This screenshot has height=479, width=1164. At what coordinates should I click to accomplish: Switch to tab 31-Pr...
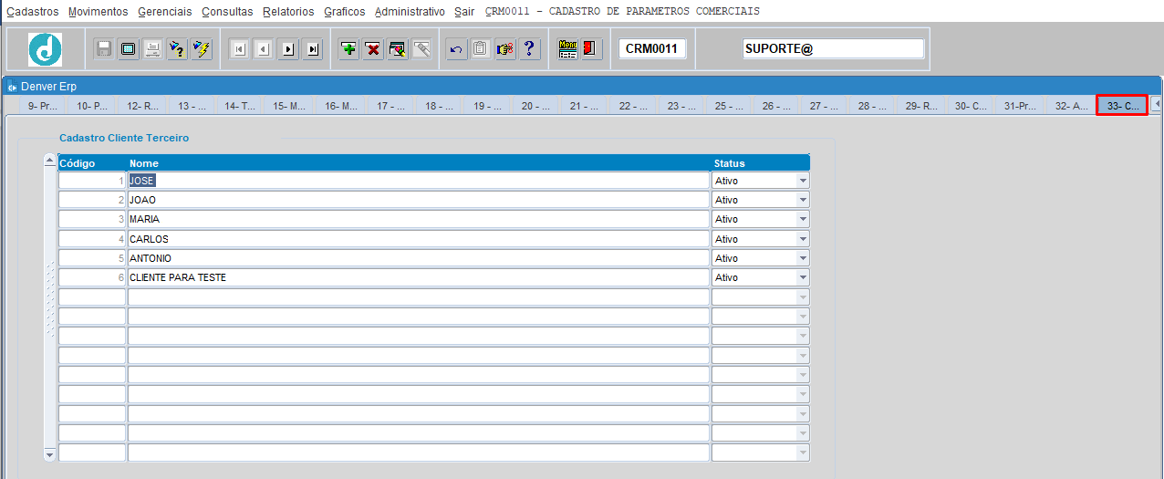point(1020,106)
